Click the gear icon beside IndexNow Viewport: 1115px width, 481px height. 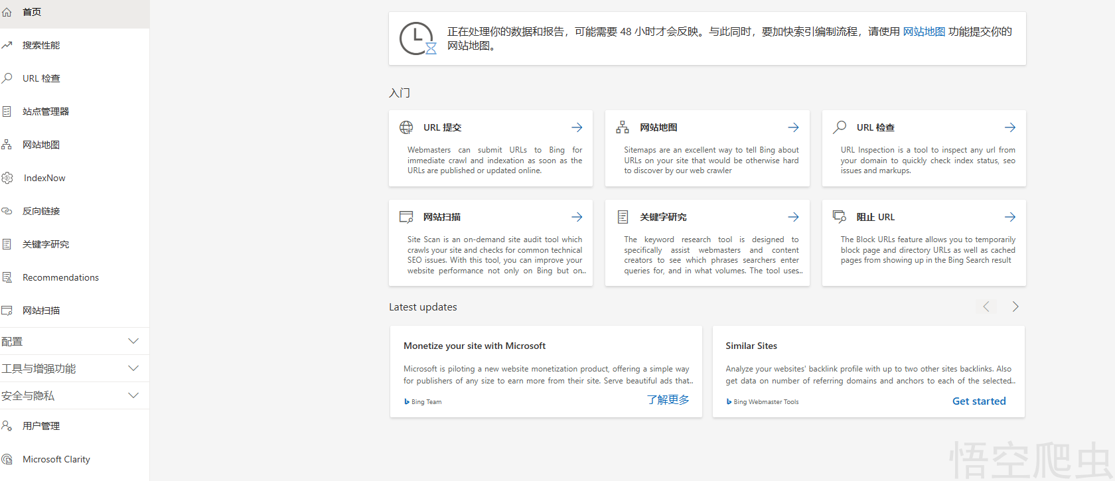[x=7, y=178]
